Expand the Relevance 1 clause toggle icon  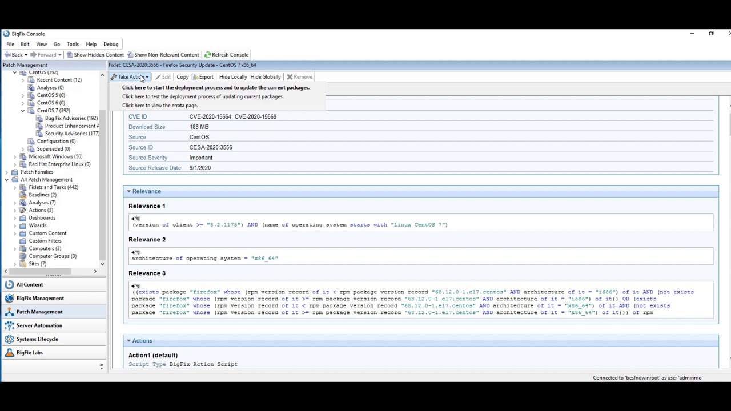(135, 219)
